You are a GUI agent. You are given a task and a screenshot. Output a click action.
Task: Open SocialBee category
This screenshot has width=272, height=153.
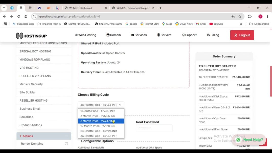(44, 117)
